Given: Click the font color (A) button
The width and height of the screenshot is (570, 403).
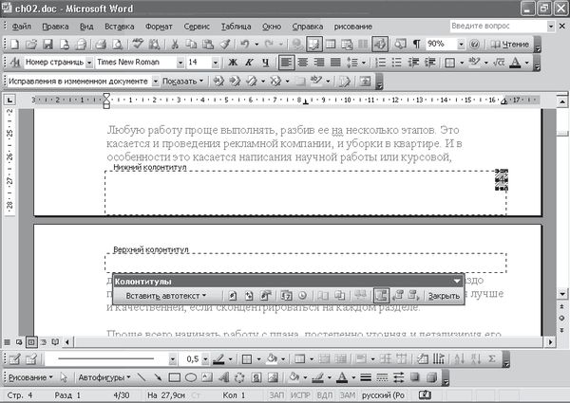Looking at the screenshot, I should (514, 63).
